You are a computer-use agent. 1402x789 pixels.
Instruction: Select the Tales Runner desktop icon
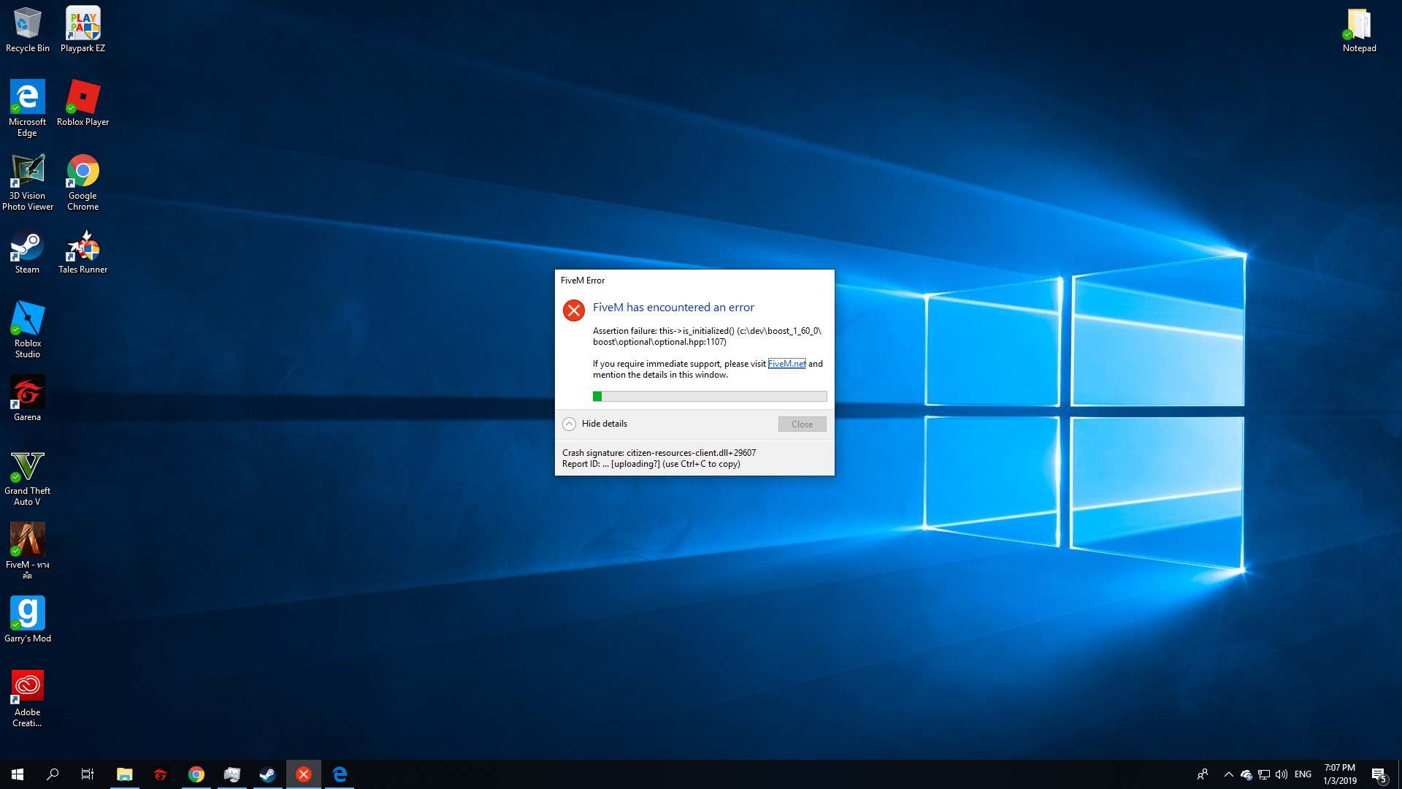83,252
